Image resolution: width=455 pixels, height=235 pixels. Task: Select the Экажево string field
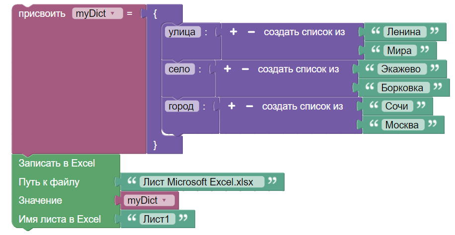(402, 69)
